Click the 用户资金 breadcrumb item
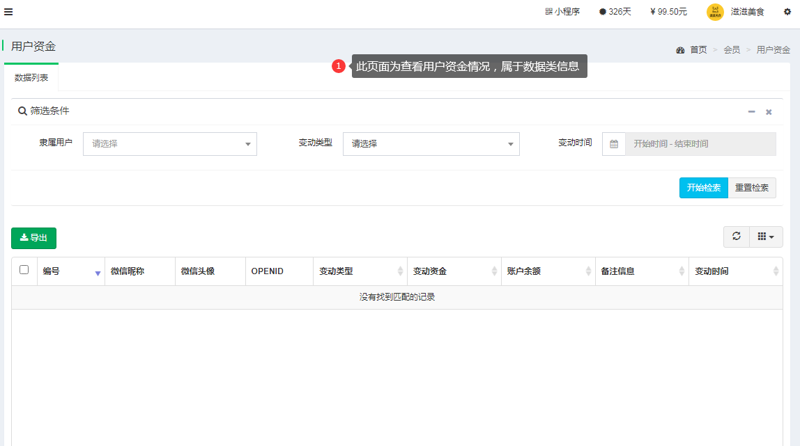The height and width of the screenshot is (446, 800). click(773, 50)
